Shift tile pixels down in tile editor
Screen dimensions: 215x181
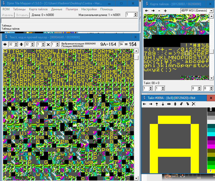[x=163, y=104]
